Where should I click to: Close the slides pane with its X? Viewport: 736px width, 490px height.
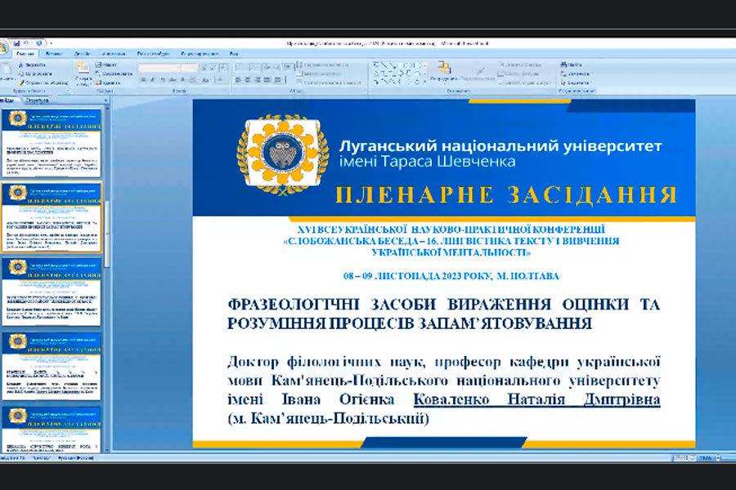click(105, 100)
